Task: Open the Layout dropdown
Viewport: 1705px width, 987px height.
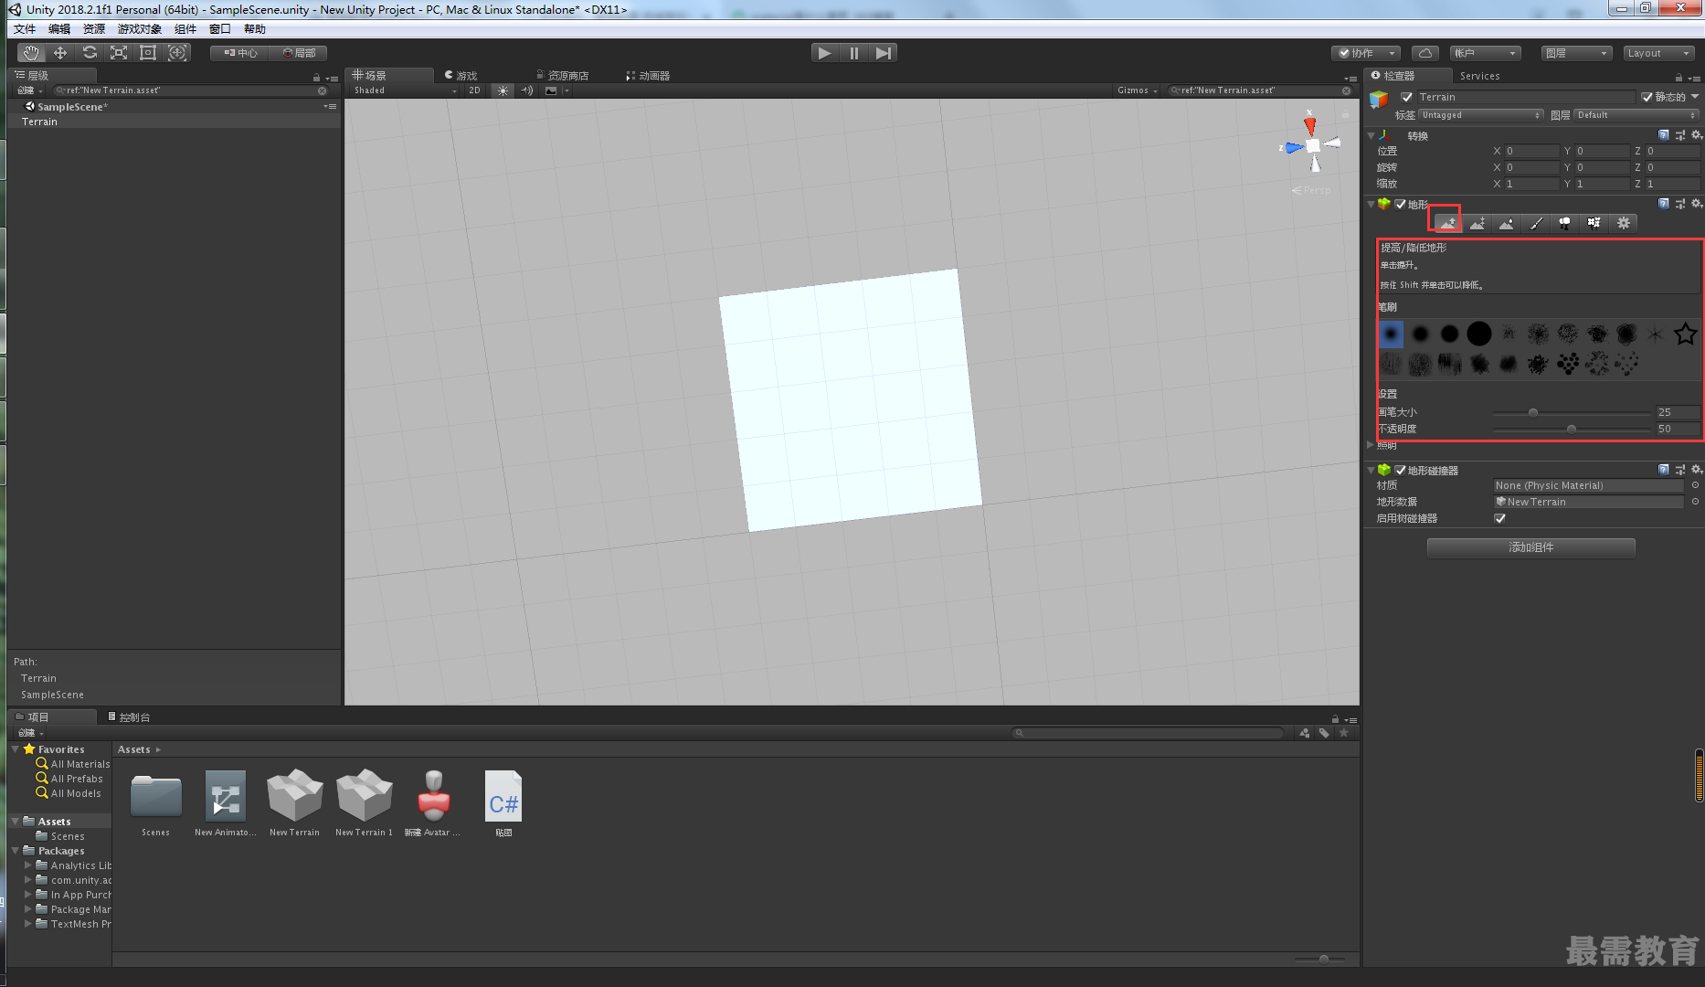Action: 1659,53
